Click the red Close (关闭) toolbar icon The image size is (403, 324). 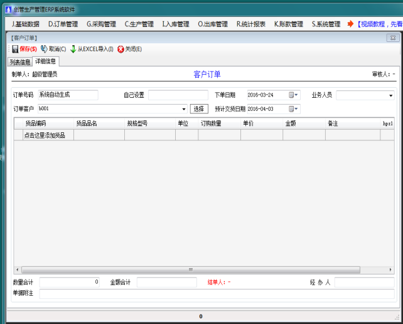click(x=121, y=49)
